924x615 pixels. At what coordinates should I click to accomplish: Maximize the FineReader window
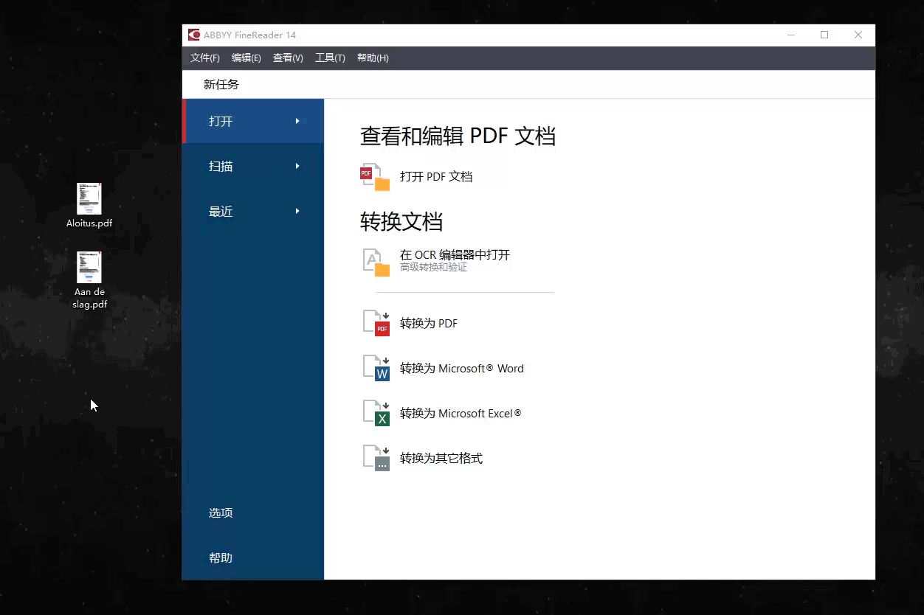tap(824, 35)
